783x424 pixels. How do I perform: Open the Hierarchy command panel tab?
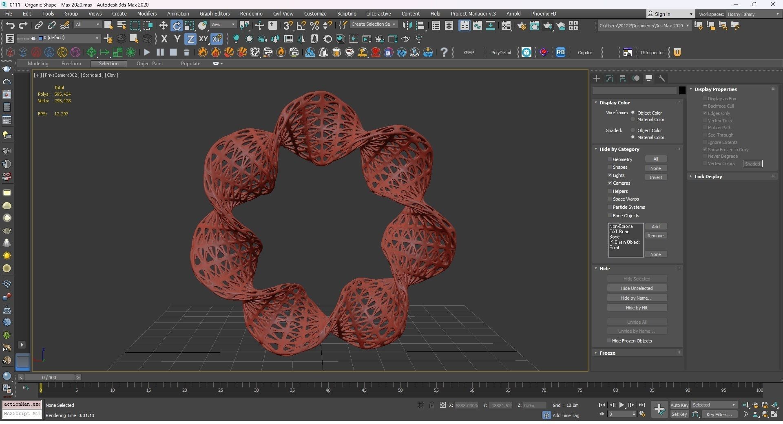point(623,78)
